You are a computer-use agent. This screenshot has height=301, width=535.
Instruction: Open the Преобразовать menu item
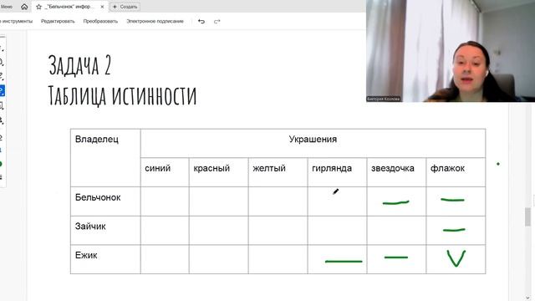click(100, 21)
